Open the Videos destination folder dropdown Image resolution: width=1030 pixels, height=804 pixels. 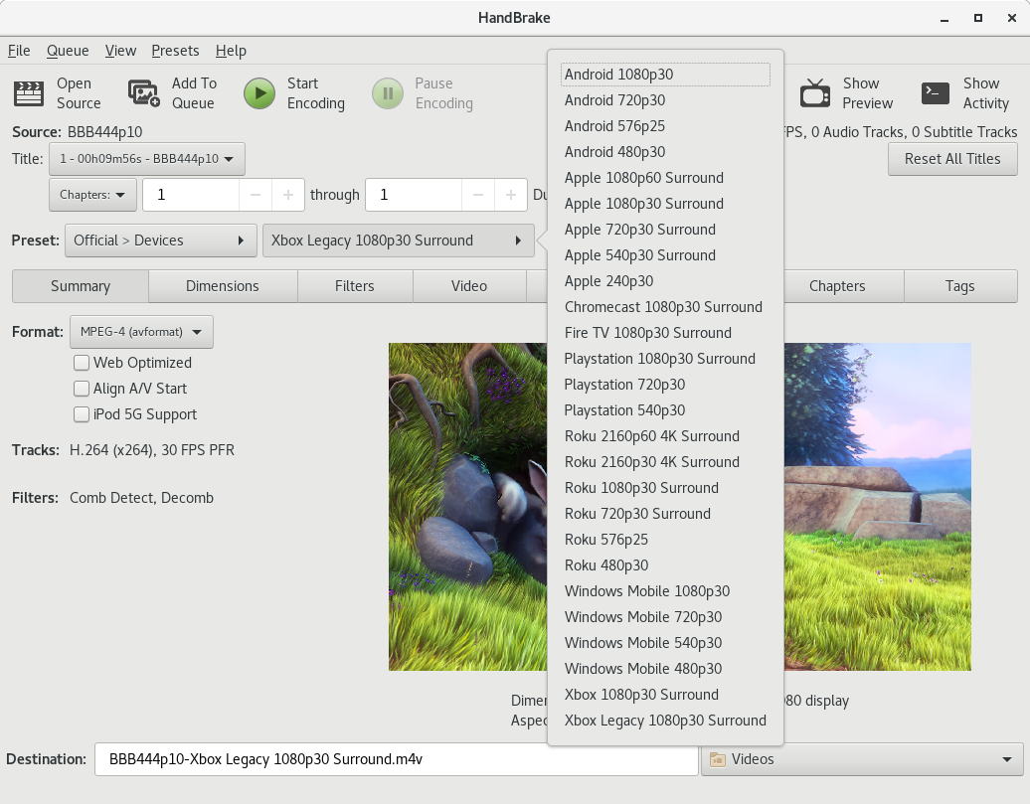click(862, 759)
